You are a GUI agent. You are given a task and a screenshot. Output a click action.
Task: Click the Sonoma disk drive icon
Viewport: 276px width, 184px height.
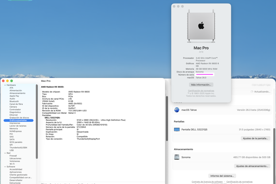[x=177, y=157]
